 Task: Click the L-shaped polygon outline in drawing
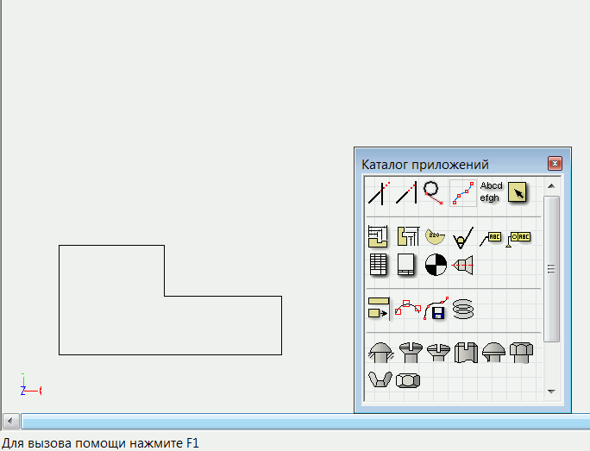coord(170,300)
